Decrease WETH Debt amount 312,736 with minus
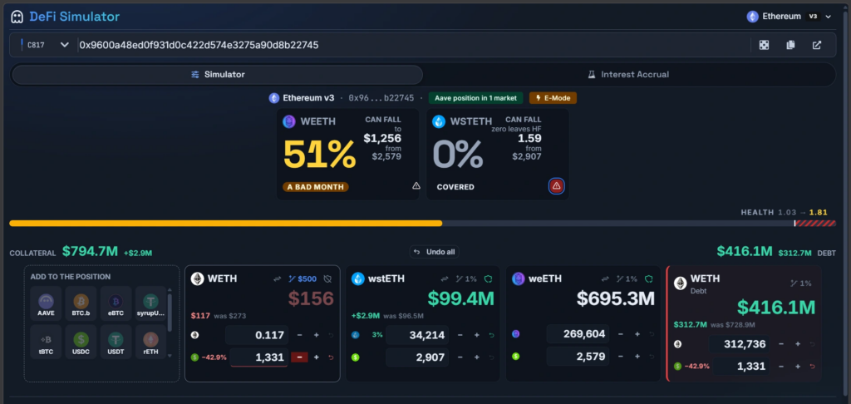This screenshot has width=851, height=404. [781, 343]
